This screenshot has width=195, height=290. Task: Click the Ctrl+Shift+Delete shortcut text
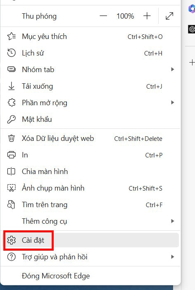click(138, 139)
